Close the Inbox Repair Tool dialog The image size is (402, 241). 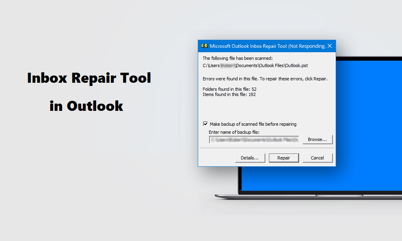pos(330,46)
